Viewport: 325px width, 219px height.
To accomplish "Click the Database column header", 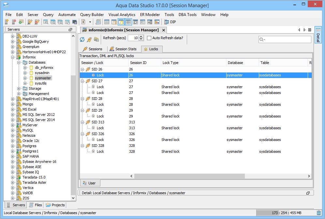I will (242, 63).
